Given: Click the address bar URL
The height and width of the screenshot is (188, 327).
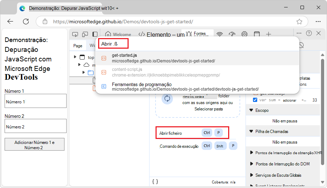Looking at the screenshot, I should tap(123, 22).
